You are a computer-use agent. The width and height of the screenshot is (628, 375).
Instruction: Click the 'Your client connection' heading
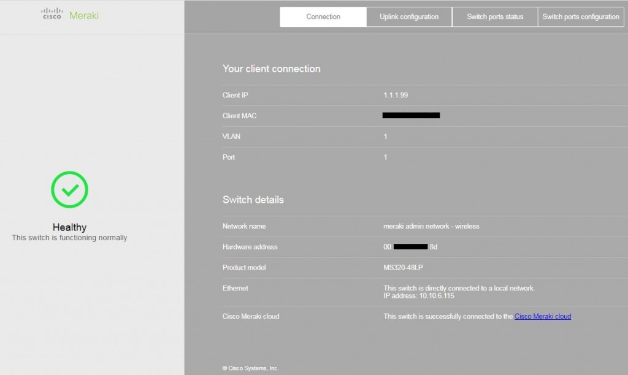(272, 69)
